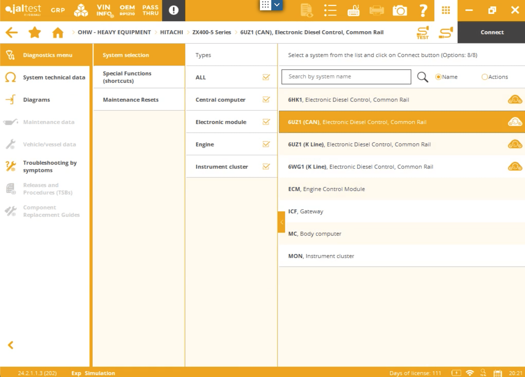Viewport: 525px width, 377px height.
Task: Click the connection TEST icon
Action: click(423, 32)
